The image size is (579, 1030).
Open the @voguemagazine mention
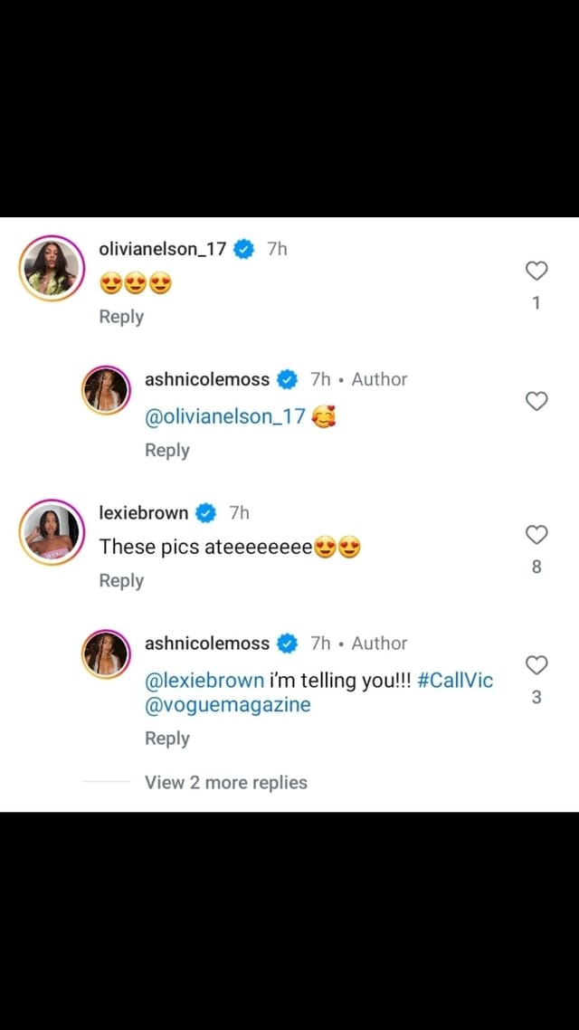[x=227, y=705]
